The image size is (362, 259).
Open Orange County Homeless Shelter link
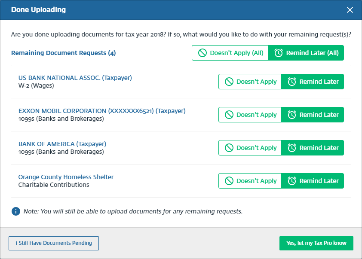(x=66, y=177)
